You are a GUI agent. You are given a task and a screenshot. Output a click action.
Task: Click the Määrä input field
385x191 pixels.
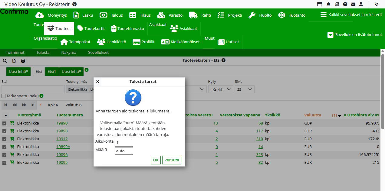point(124,151)
